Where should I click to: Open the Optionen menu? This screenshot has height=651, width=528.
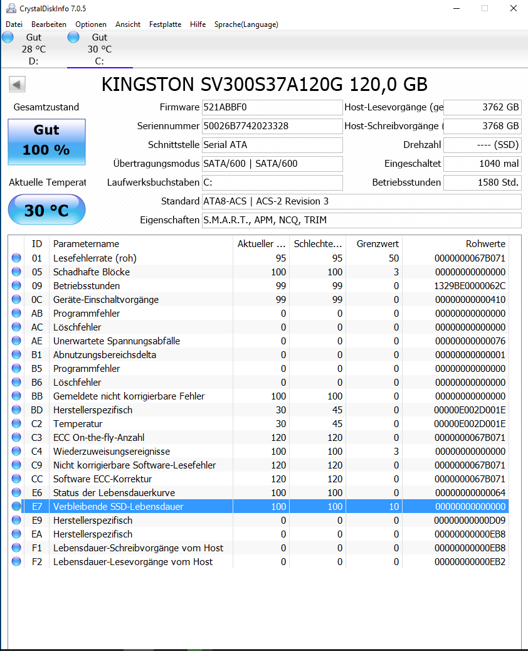91,24
